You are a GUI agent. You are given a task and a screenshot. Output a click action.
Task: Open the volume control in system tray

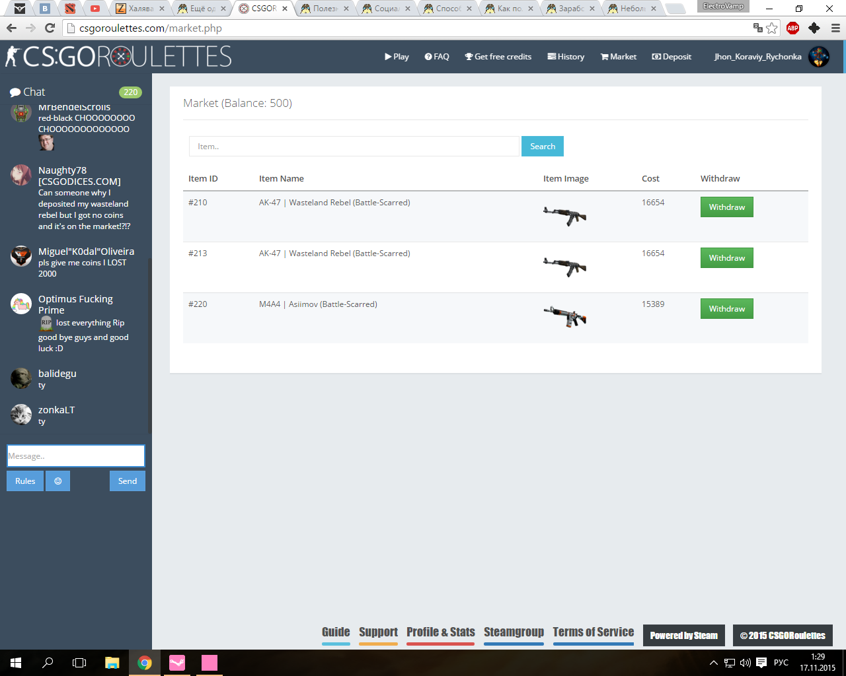click(745, 663)
